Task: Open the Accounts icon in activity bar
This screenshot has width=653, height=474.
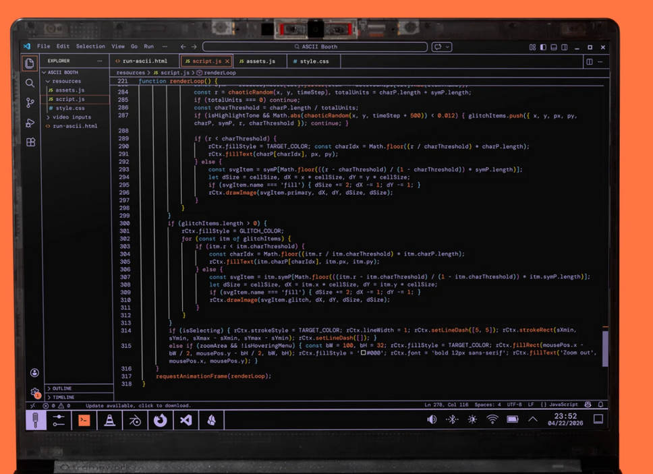Action: click(34, 373)
